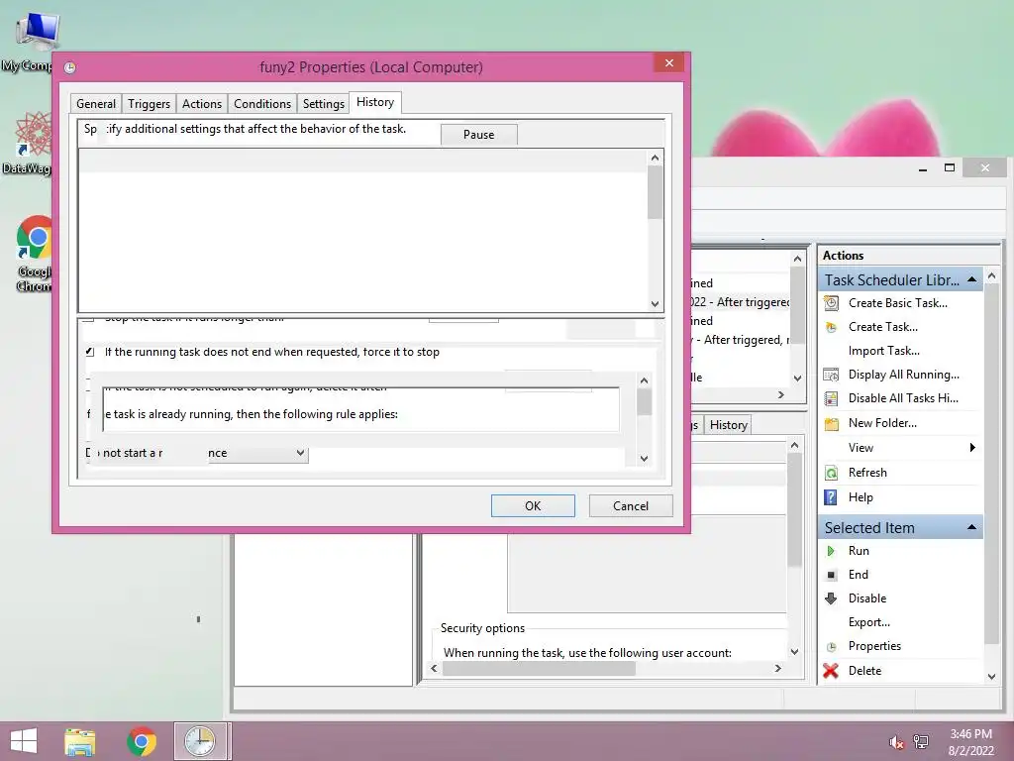
Task: Click the green Run arrow icon
Action: tap(831, 551)
